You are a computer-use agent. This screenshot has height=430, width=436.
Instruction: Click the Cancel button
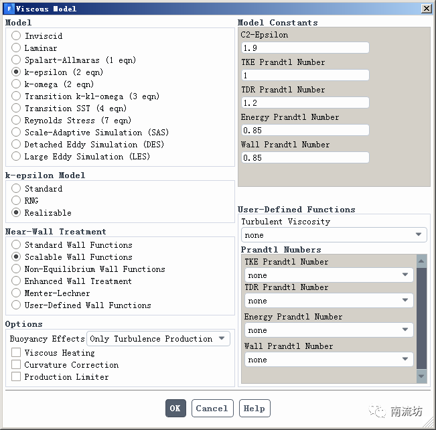point(212,409)
